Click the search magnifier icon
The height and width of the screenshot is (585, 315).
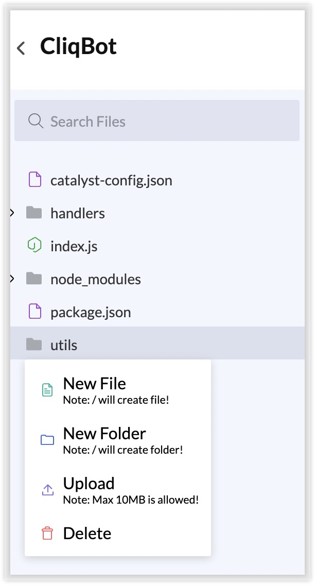point(36,121)
